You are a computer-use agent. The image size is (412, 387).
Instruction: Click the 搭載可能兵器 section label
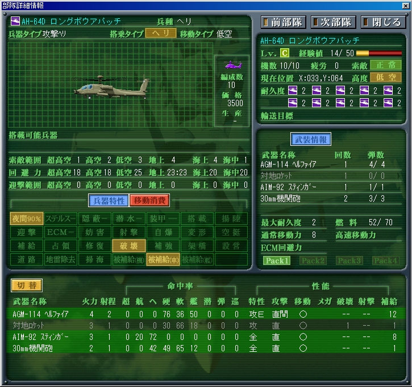click(33, 136)
